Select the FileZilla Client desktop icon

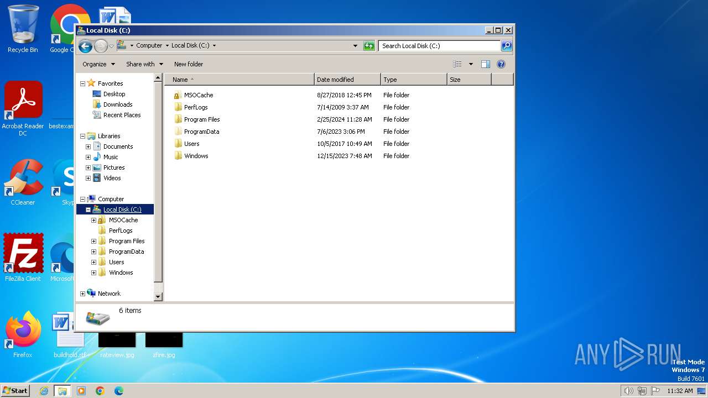tap(23, 258)
